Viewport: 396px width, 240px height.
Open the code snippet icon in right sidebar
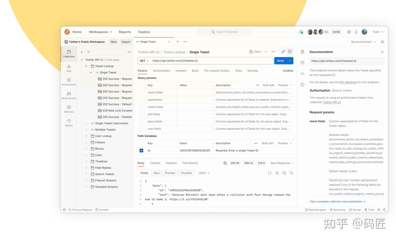click(x=302, y=74)
